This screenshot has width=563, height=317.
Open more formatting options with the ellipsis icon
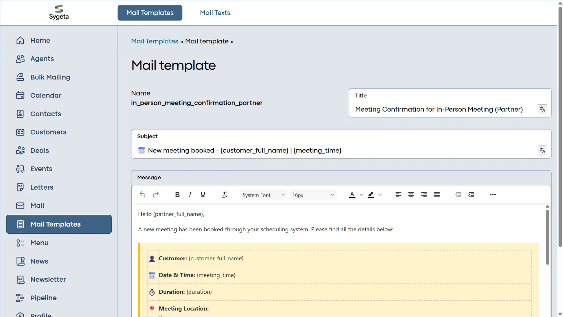pyautogui.click(x=493, y=194)
